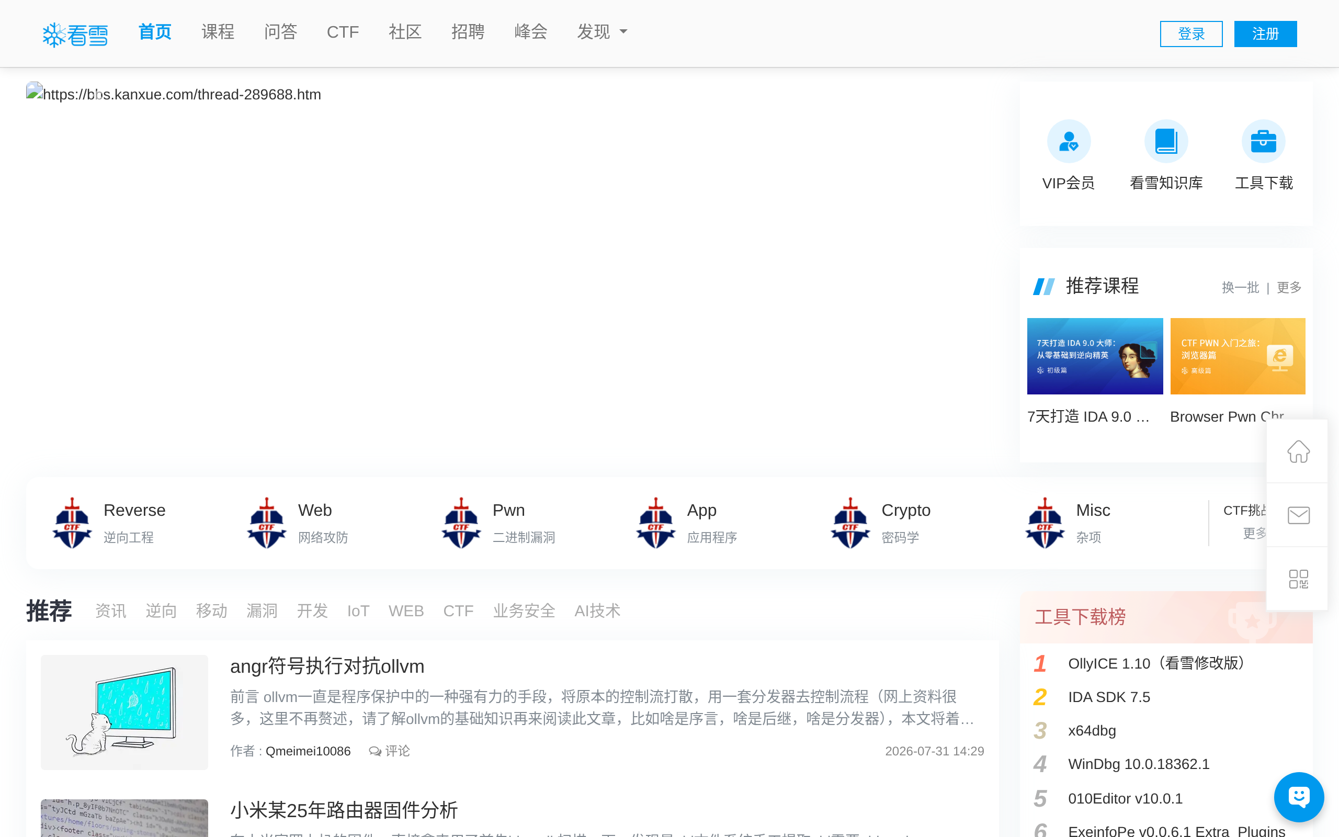Viewport: 1339px width, 837px height.
Task: Click the 注册 register button
Action: point(1265,34)
